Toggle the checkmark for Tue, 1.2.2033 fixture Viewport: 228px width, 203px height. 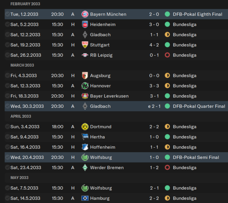pos(7,14)
